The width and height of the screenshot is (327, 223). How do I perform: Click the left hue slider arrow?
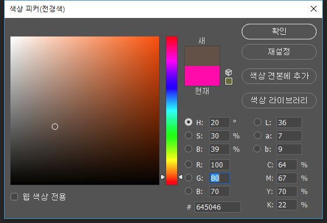(x=163, y=177)
